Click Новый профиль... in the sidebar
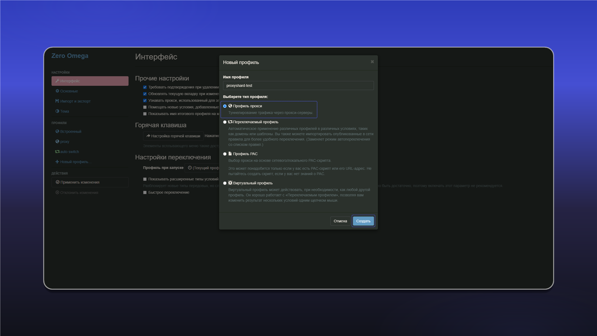The height and width of the screenshot is (336, 597). [90, 162]
